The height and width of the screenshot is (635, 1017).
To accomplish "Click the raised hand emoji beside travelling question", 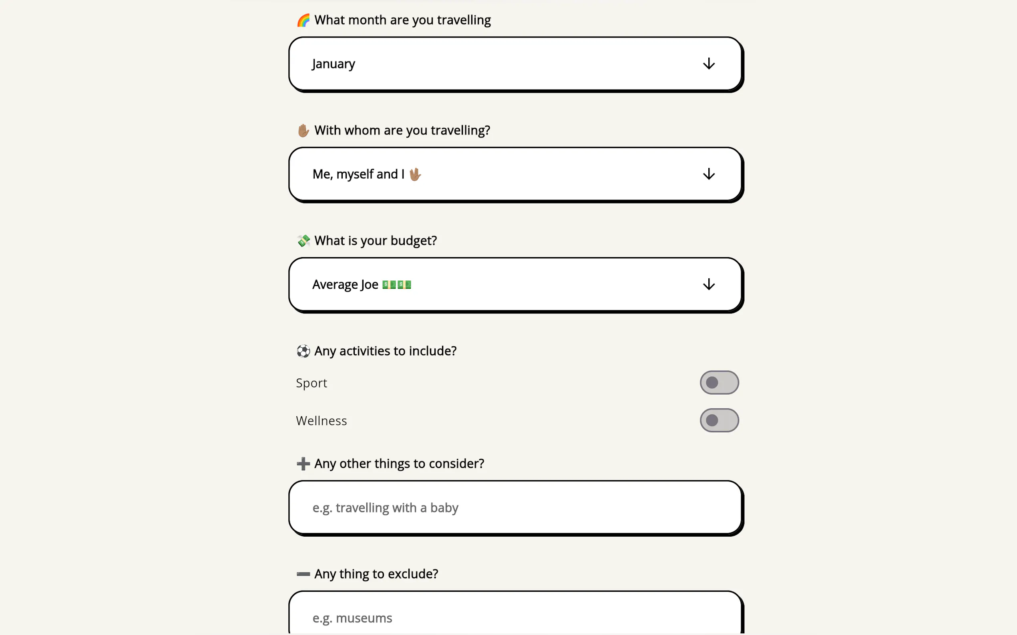I will [303, 131].
